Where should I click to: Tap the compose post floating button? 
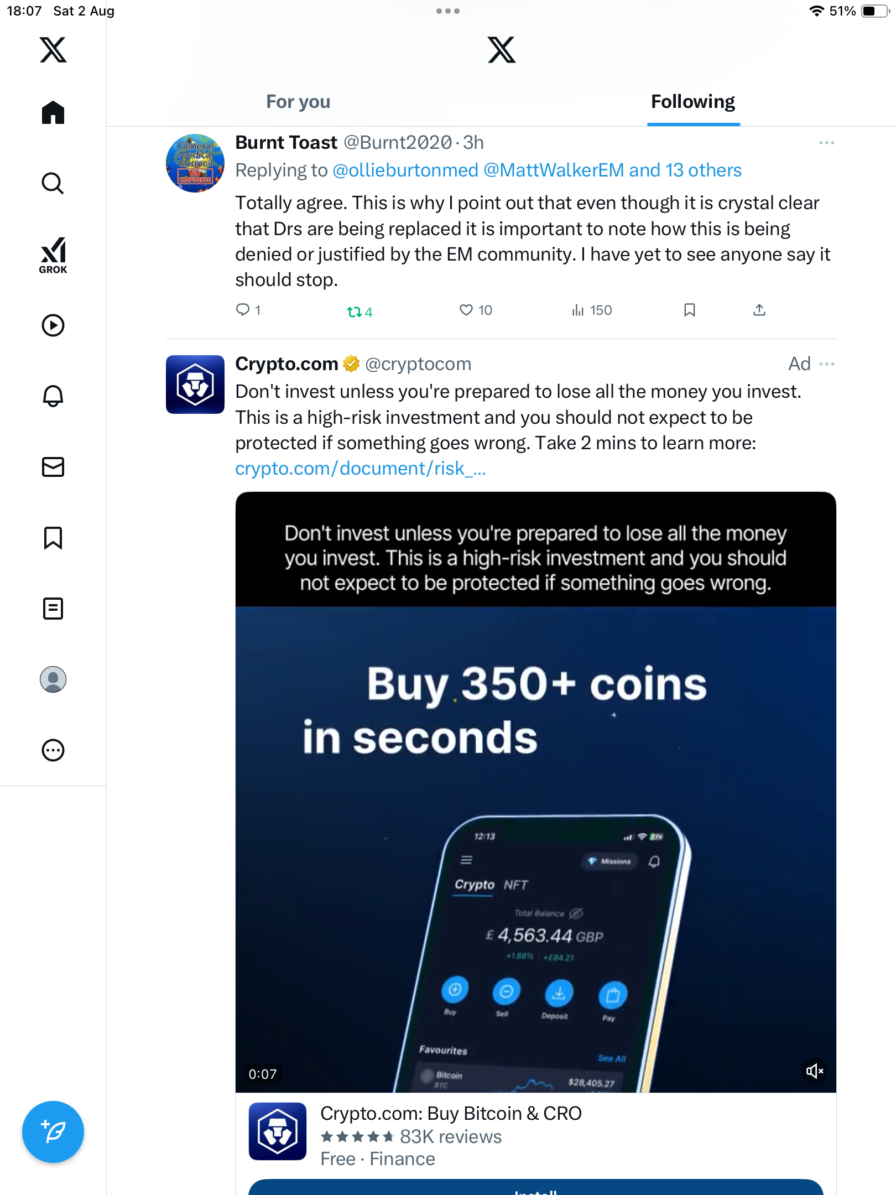coord(53,1131)
